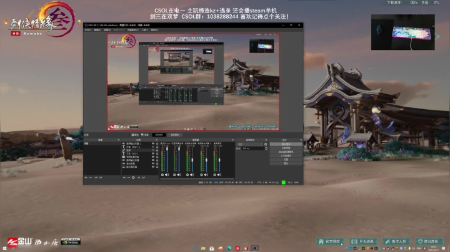Open settings gear of third mixer channel

(x=187, y=175)
